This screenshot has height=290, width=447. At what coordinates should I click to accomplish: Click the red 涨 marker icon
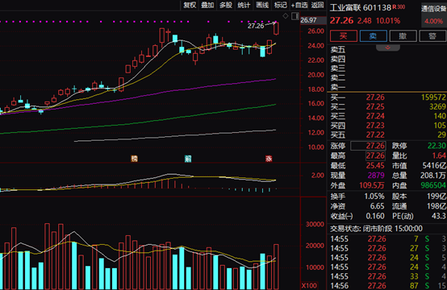coord(269,159)
